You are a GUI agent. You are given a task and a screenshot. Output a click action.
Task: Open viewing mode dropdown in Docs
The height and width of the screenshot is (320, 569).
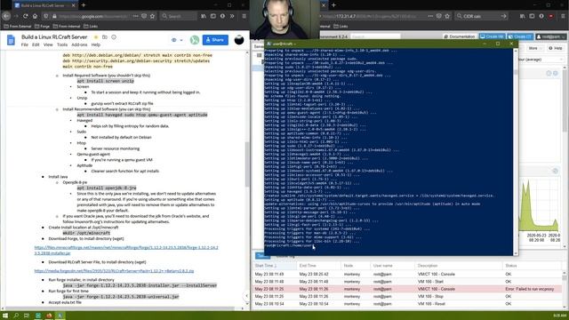[177, 40]
